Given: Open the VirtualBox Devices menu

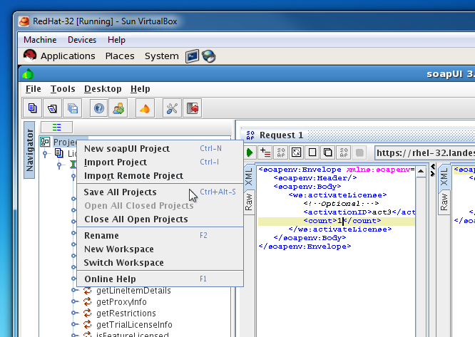Looking at the screenshot, I should [82, 40].
